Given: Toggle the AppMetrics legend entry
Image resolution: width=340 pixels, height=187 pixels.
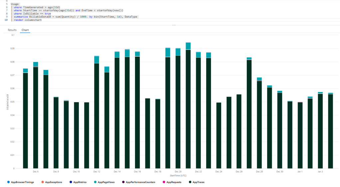Looking at the screenshot, I should point(80,182).
